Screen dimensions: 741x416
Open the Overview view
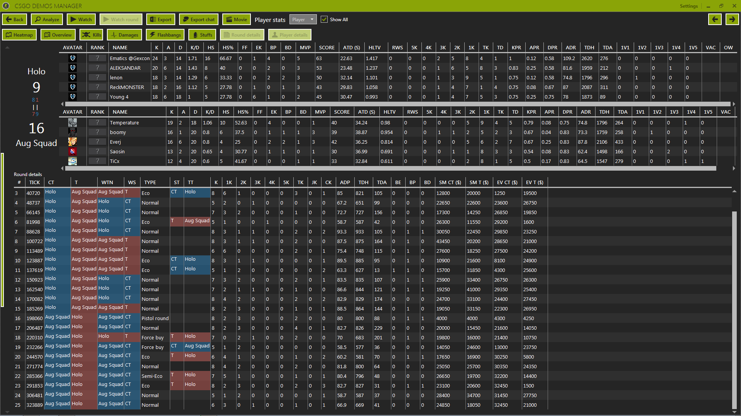(58, 35)
